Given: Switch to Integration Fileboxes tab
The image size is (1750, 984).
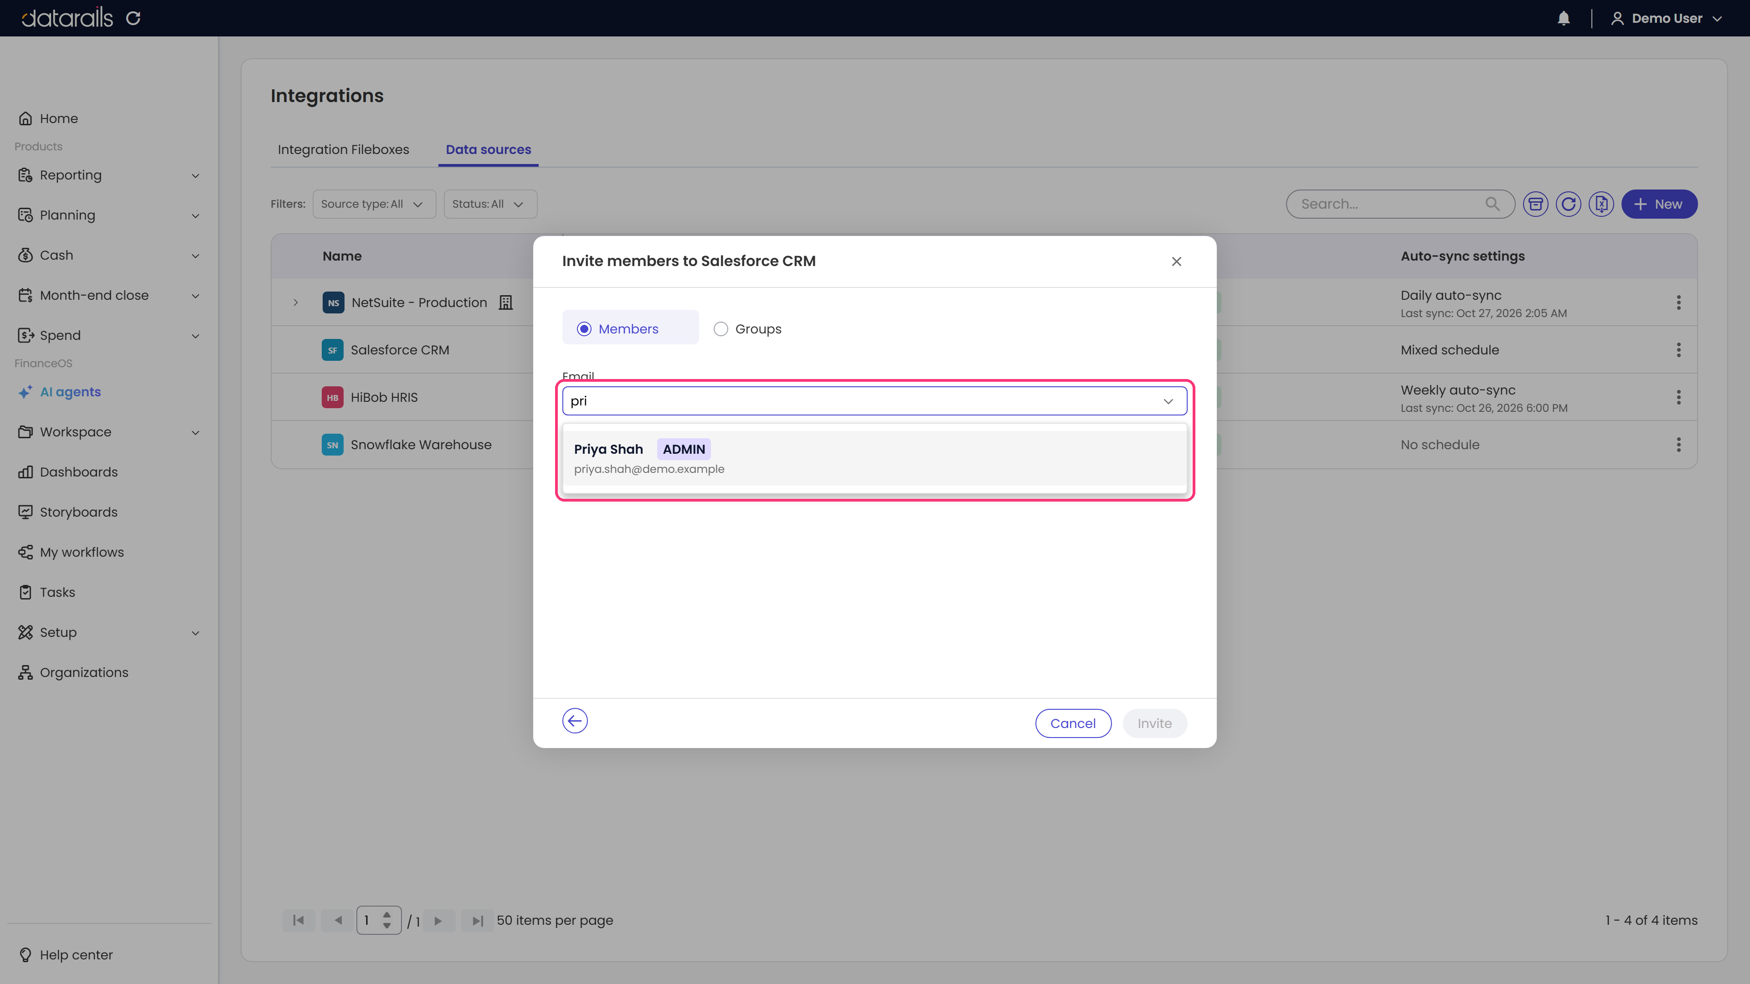Looking at the screenshot, I should (343, 149).
